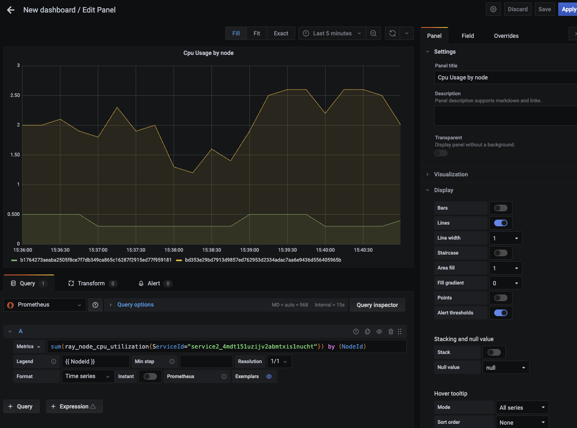Viewport: 577px width, 428px height.
Task: Click the Legend info icon
Action: pyautogui.click(x=54, y=361)
